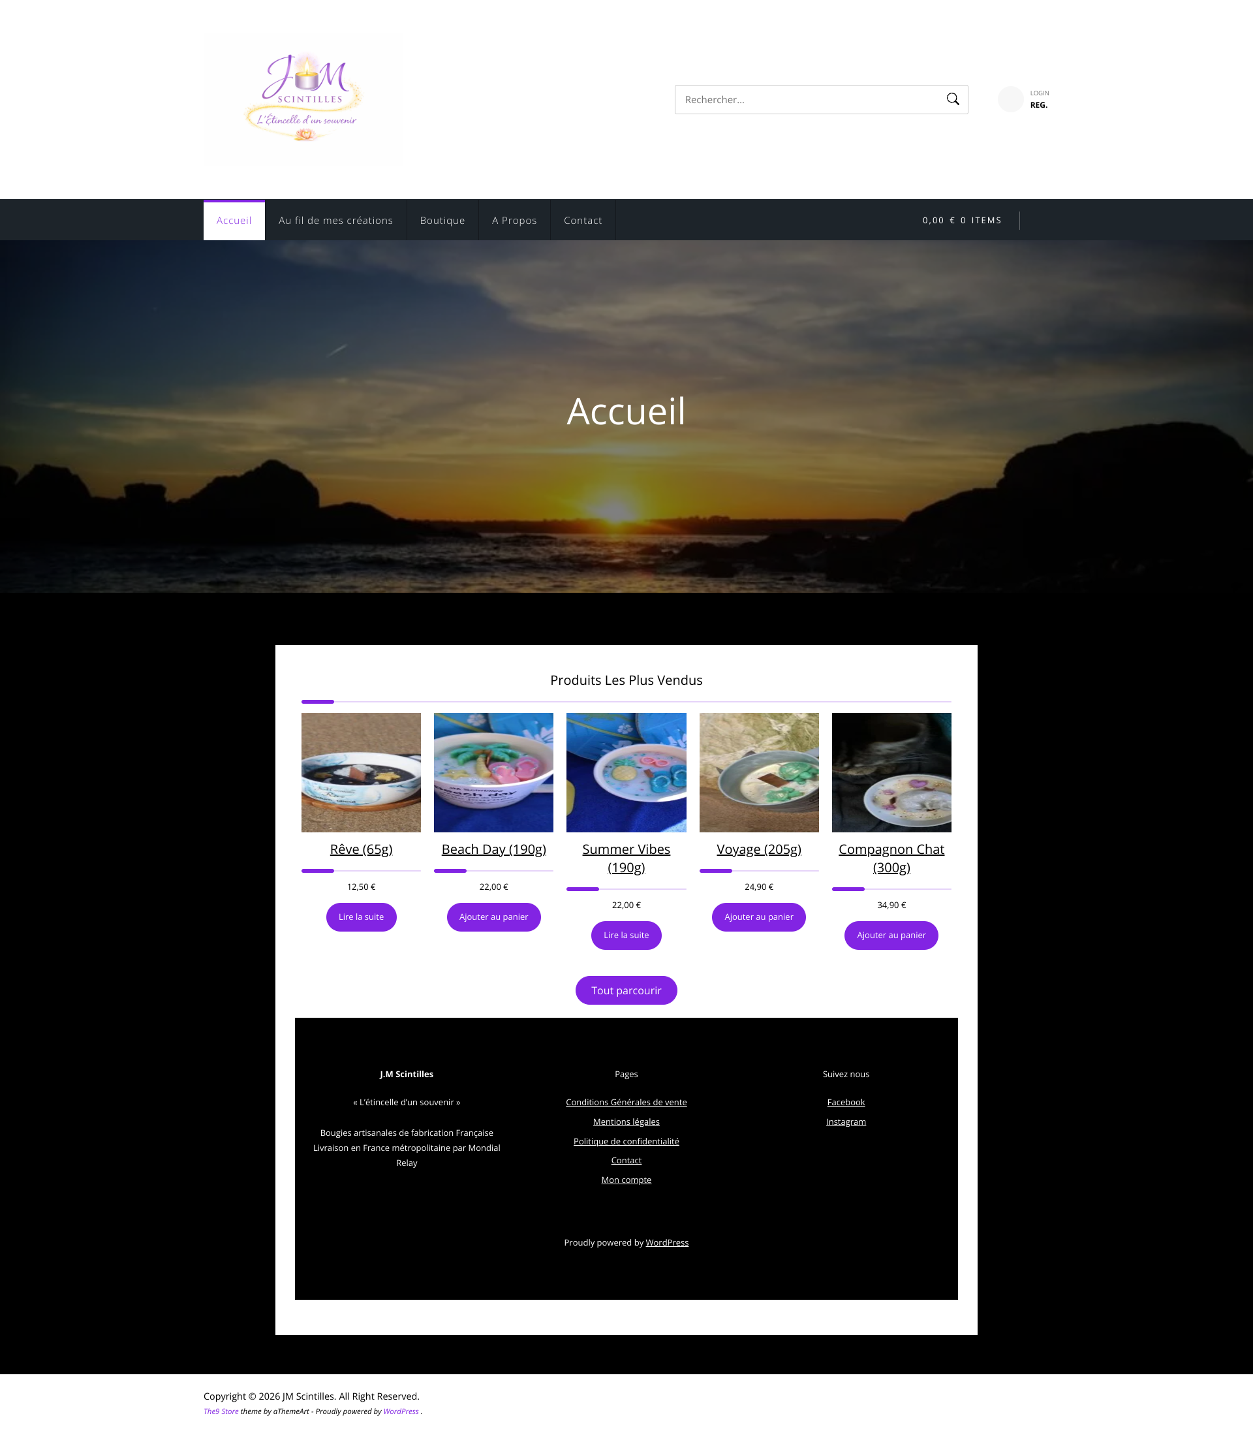This screenshot has width=1253, height=1431.
Task: Click the Tout parcourir button
Action: click(626, 990)
